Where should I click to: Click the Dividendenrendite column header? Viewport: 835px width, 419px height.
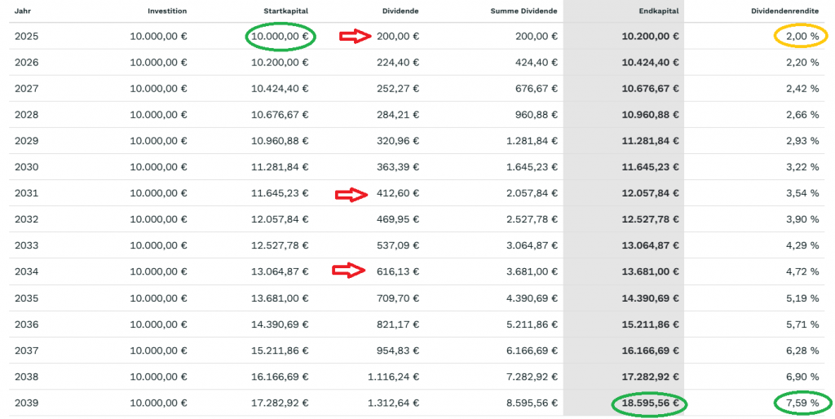pos(784,11)
